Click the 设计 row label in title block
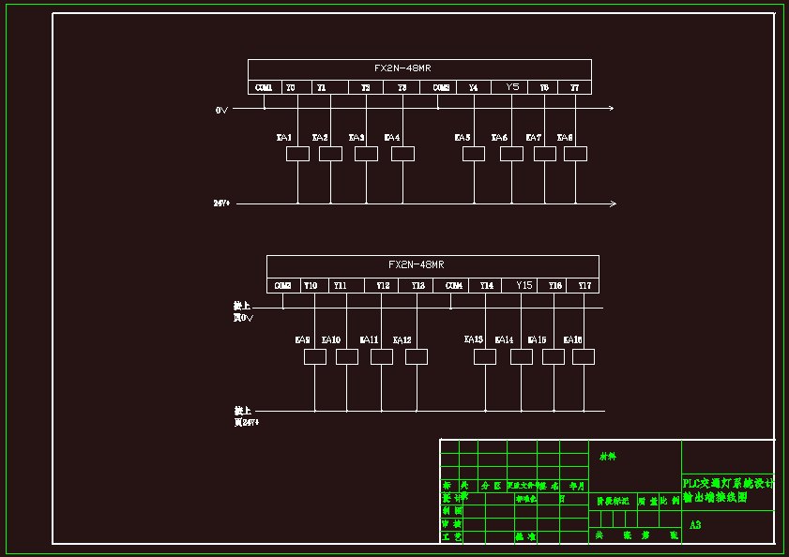The height and width of the screenshot is (557, 789). point(452,498)
